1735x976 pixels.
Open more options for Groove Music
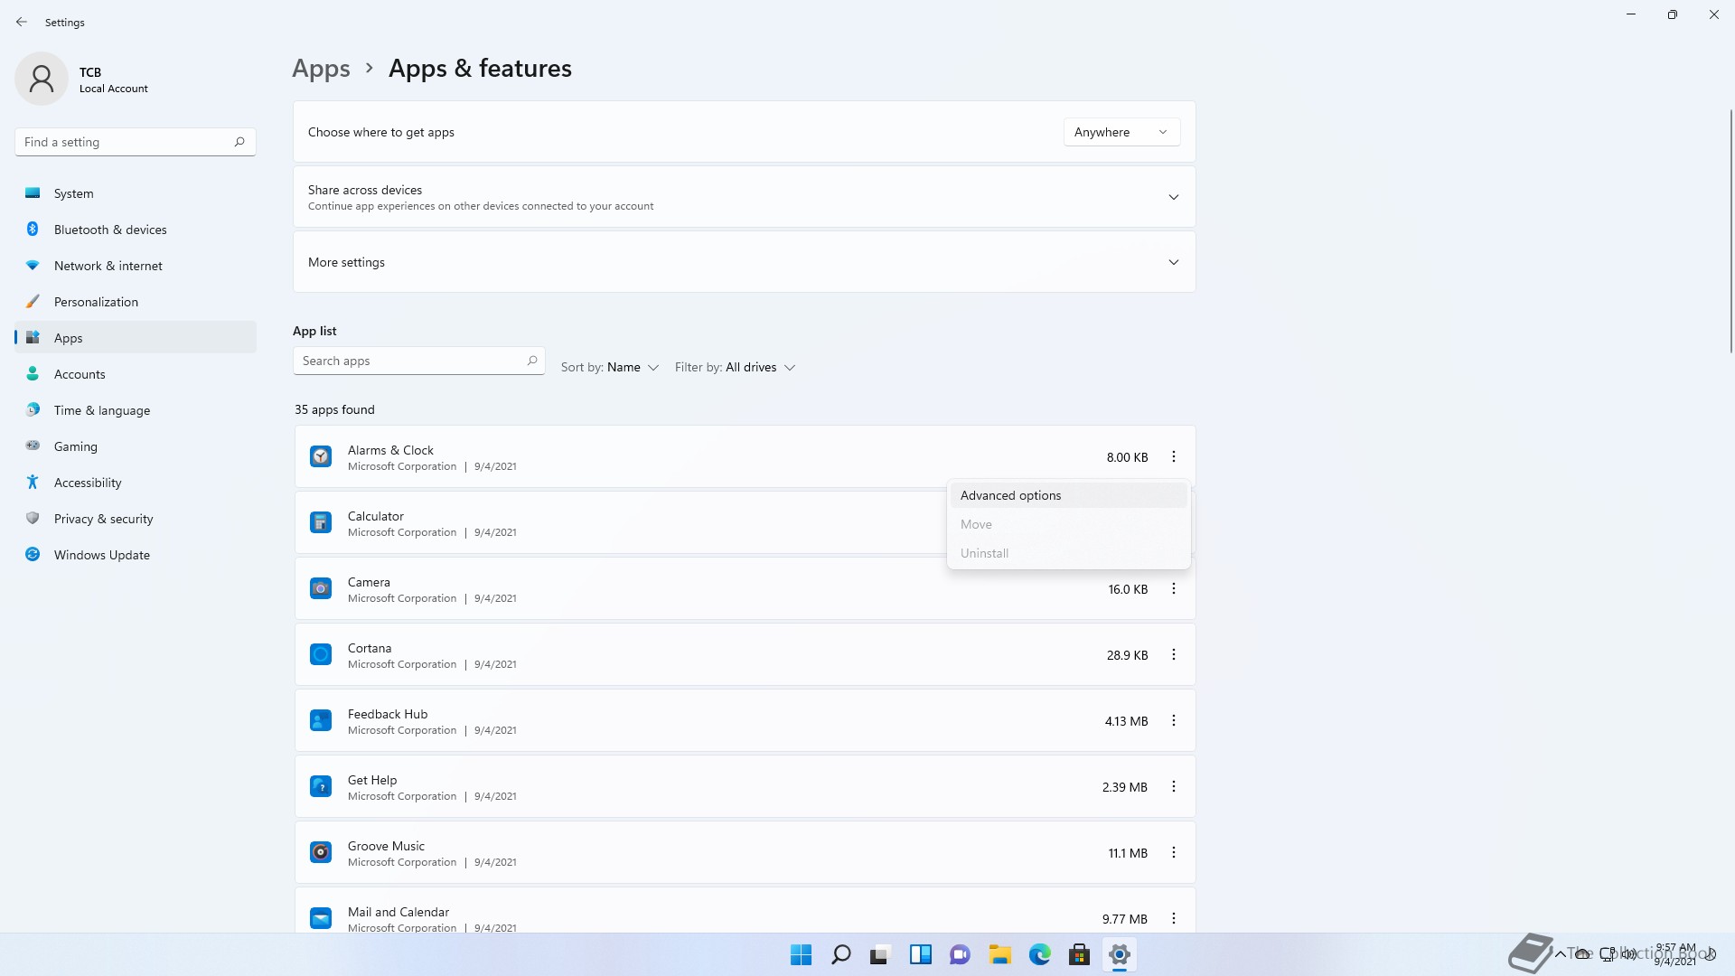1174,853
